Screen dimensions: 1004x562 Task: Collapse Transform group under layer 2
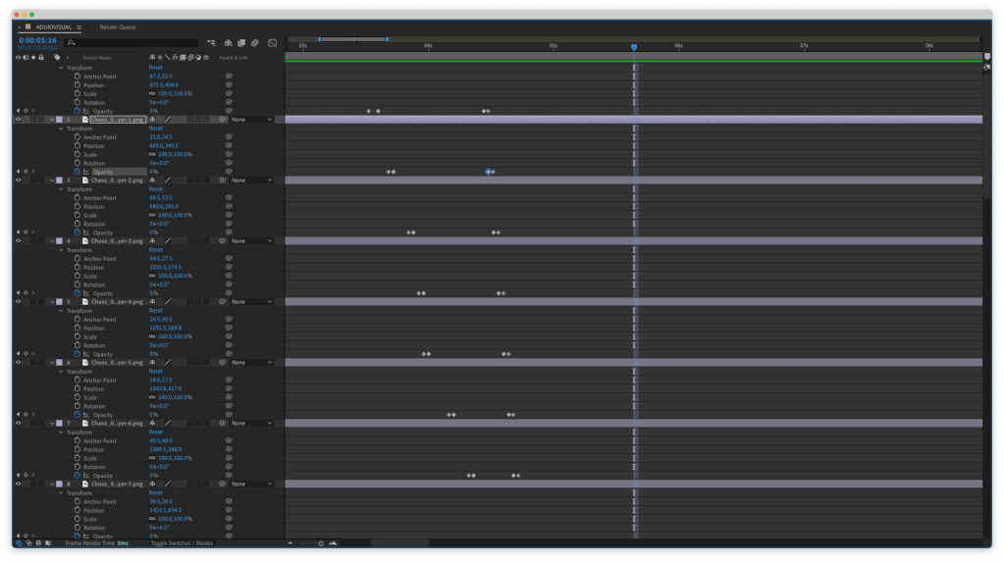click(x=61, y=128)
